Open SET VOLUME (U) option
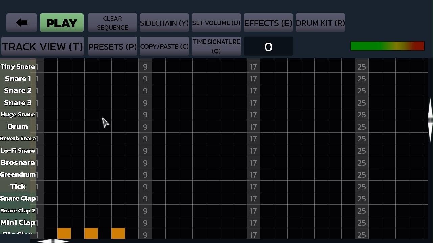Image resolution: width=433 pixels, height=243 pixels. (x=216, y=23)
